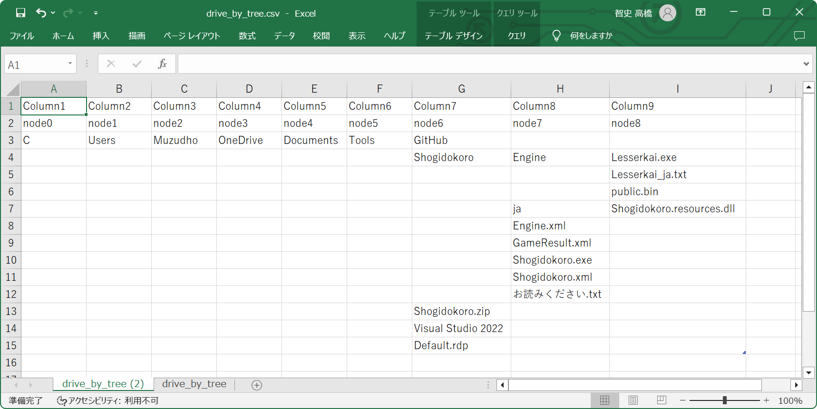The image size is (817, 409).
Task: Click the Name Box showing A1
Action: [36, 64]
